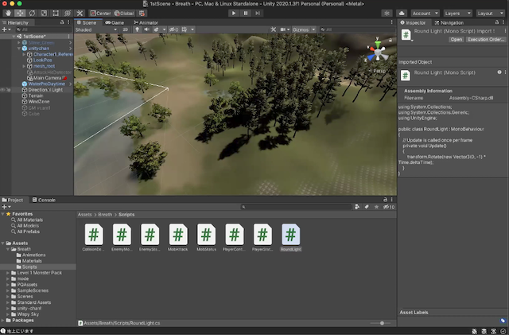This screenshot has height=335, width=509.
Task: Open the Layers dropdown
Action: [457, 14]
